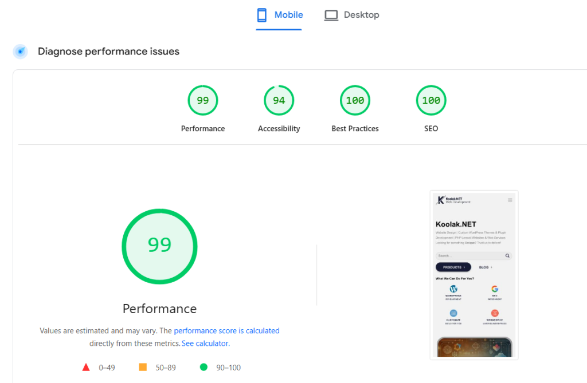587x383 pixels.
Task: Click the red triangle 0–49 legend icon
Action: pyautogui.click(x=86, y=367)
